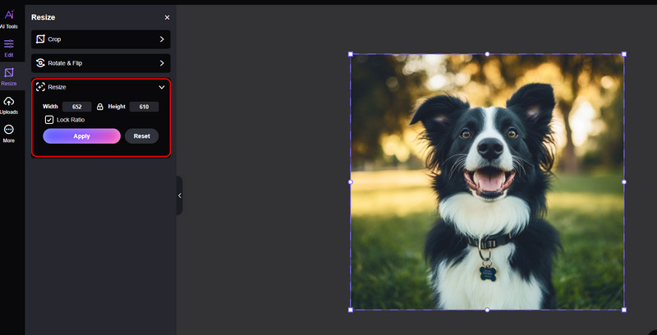This screenshot has height=335, width=657.
Task: Toggle the aspect ratio lock icon
Action: click(99, 107)
